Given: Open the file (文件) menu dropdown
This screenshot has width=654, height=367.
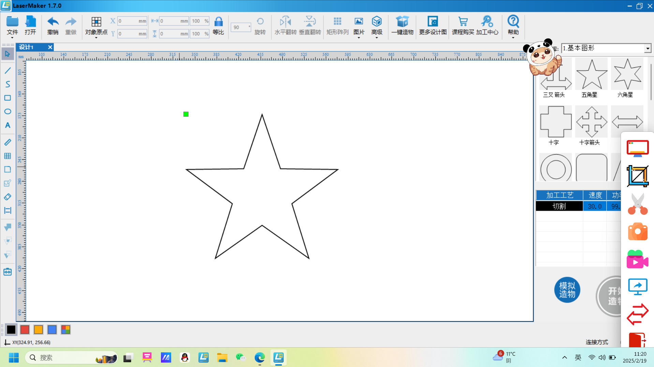Looking at the screenshot, I should click(12, 26).
